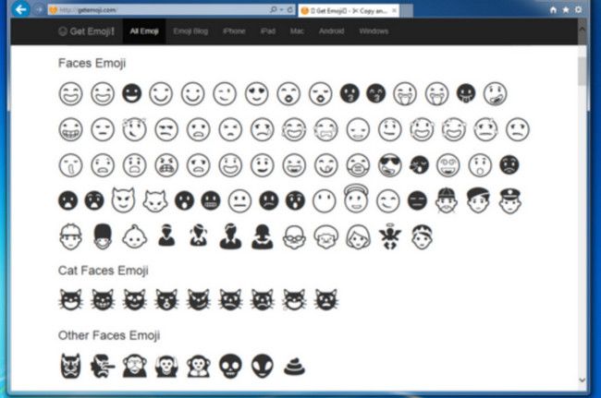Go to the Windows navigation tab
Viewport: 601px width, 398px height.
(x=374, y=30)
